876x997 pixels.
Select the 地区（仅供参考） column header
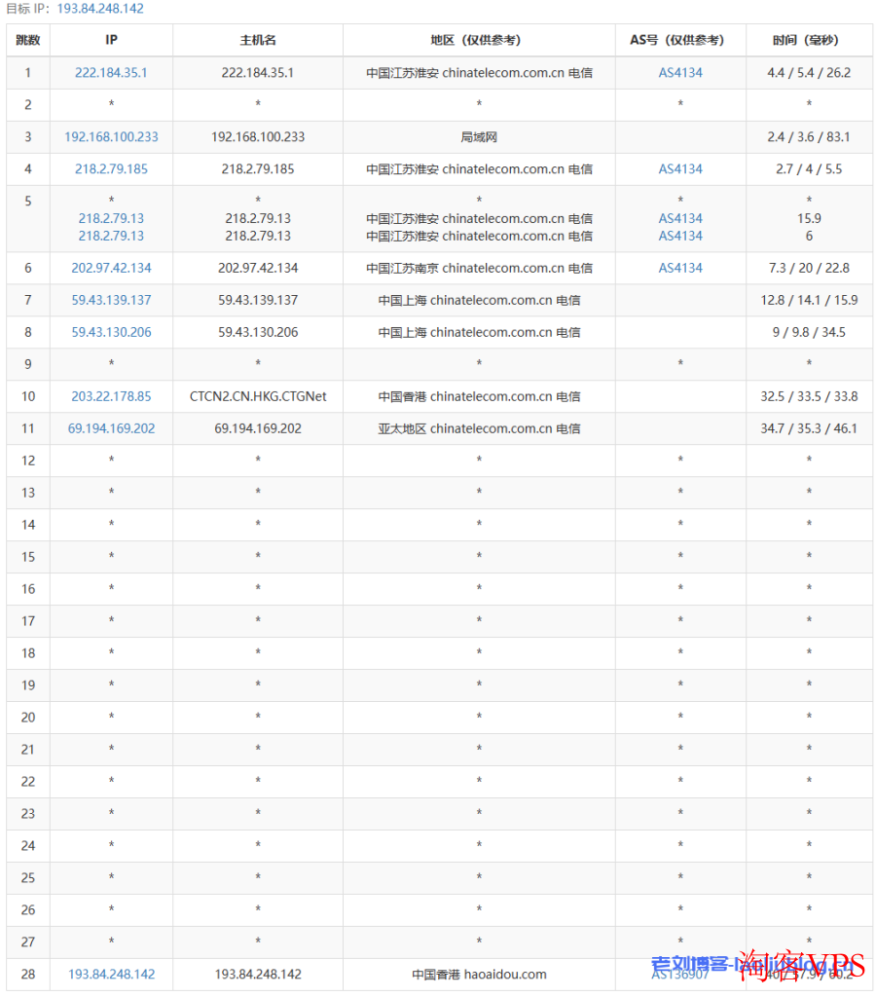pos(479,40)
